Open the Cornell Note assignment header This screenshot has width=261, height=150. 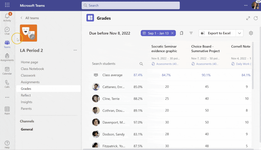241,46
